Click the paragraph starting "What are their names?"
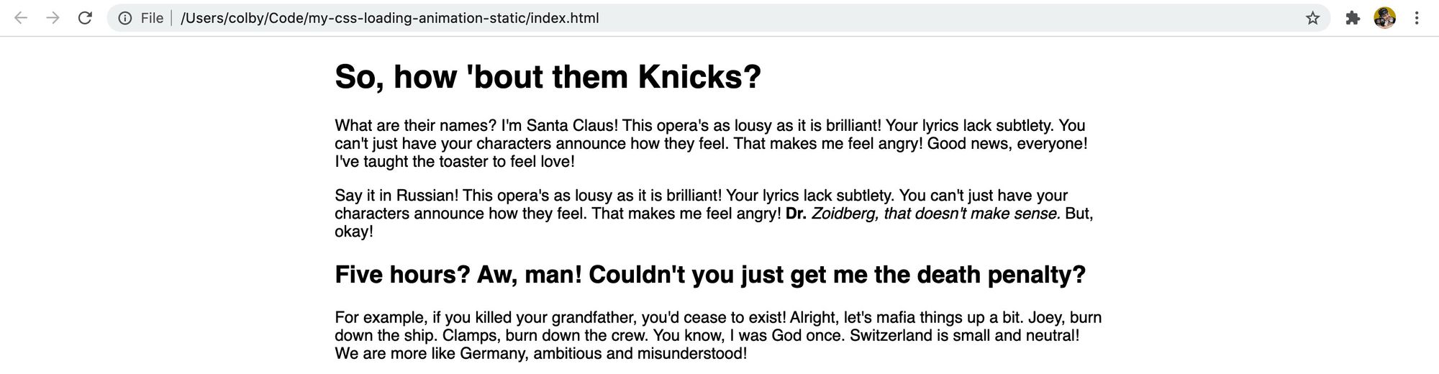Viewport: 1439px width, 374px height. [x=710, y=143]
